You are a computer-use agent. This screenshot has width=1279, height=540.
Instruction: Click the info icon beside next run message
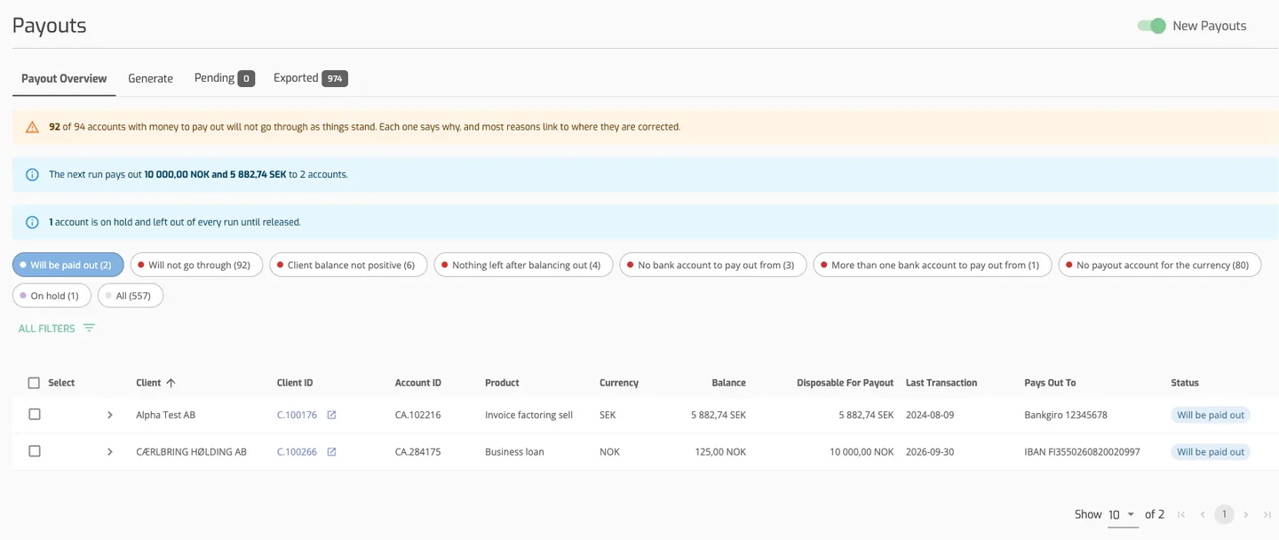coord(32,175)
